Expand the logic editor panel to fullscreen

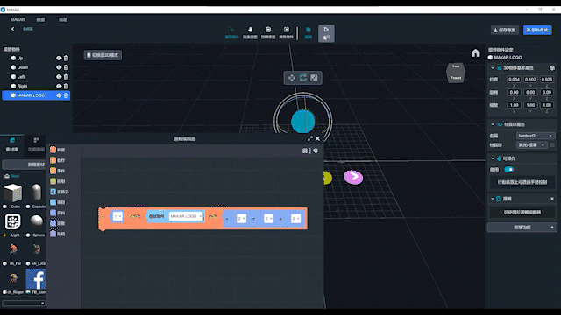(x=309, y=138)
